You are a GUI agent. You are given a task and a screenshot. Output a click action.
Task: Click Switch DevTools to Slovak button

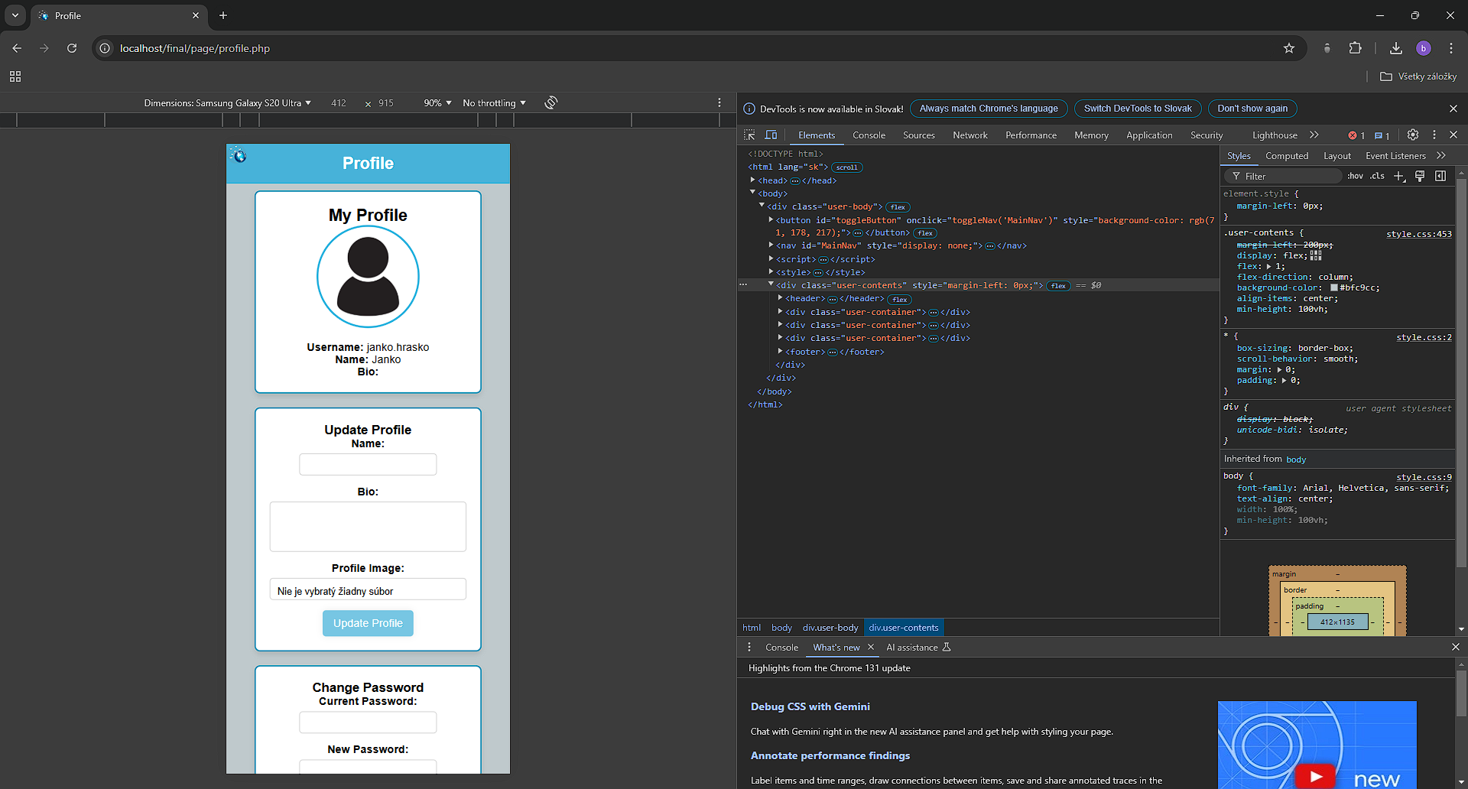tap(1138, 109)
